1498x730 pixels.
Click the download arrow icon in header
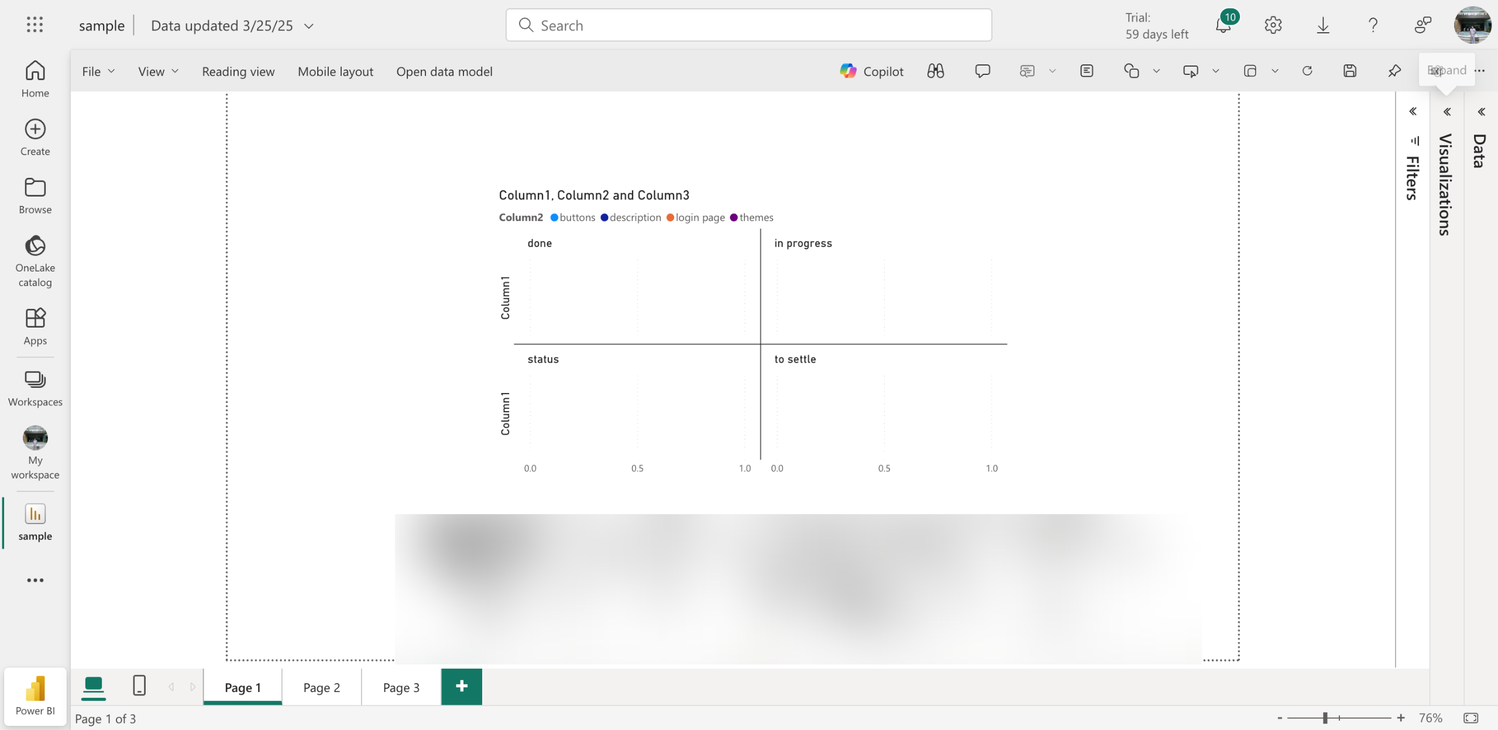coord(1323,25)
